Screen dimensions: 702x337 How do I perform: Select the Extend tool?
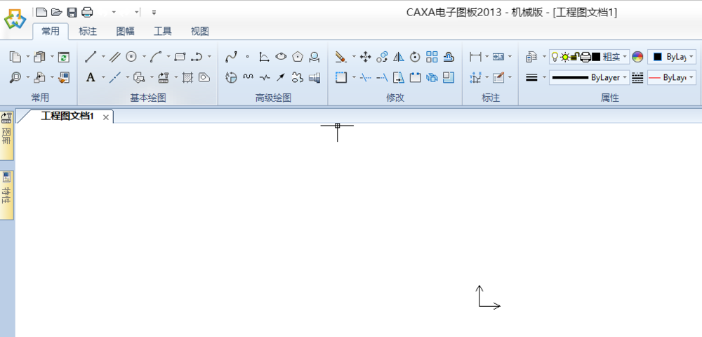[382, 77]
